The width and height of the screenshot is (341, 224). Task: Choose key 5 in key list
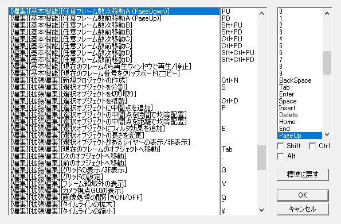point(300,46)
